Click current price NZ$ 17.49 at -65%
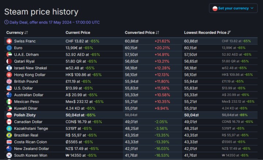This screenshot has width=263, height=160. pos(82,149)
